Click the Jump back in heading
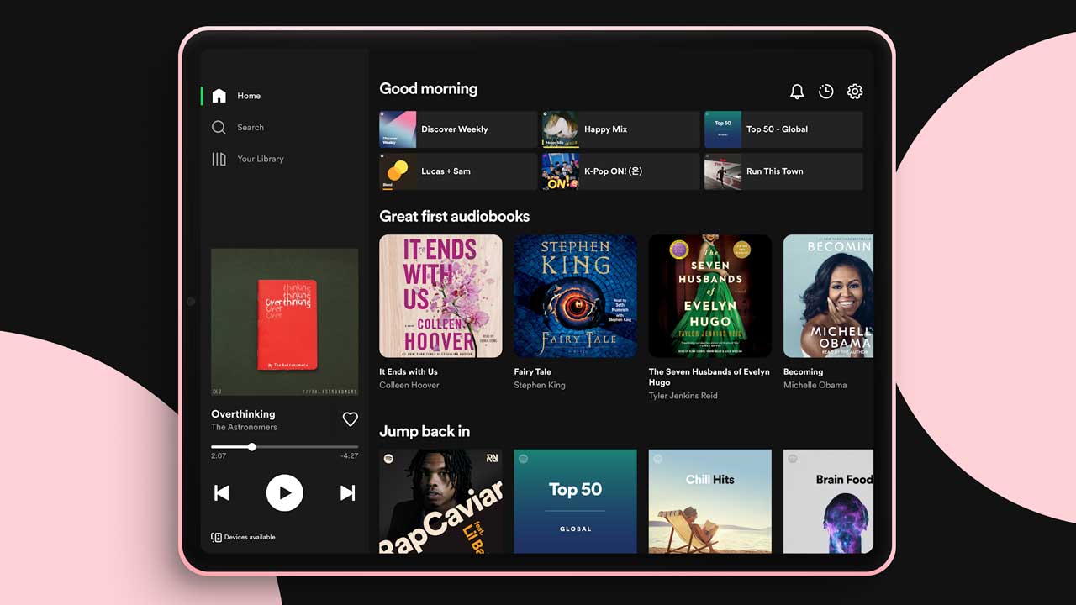This screenshot has height=605, width=1076. point(425,431)
